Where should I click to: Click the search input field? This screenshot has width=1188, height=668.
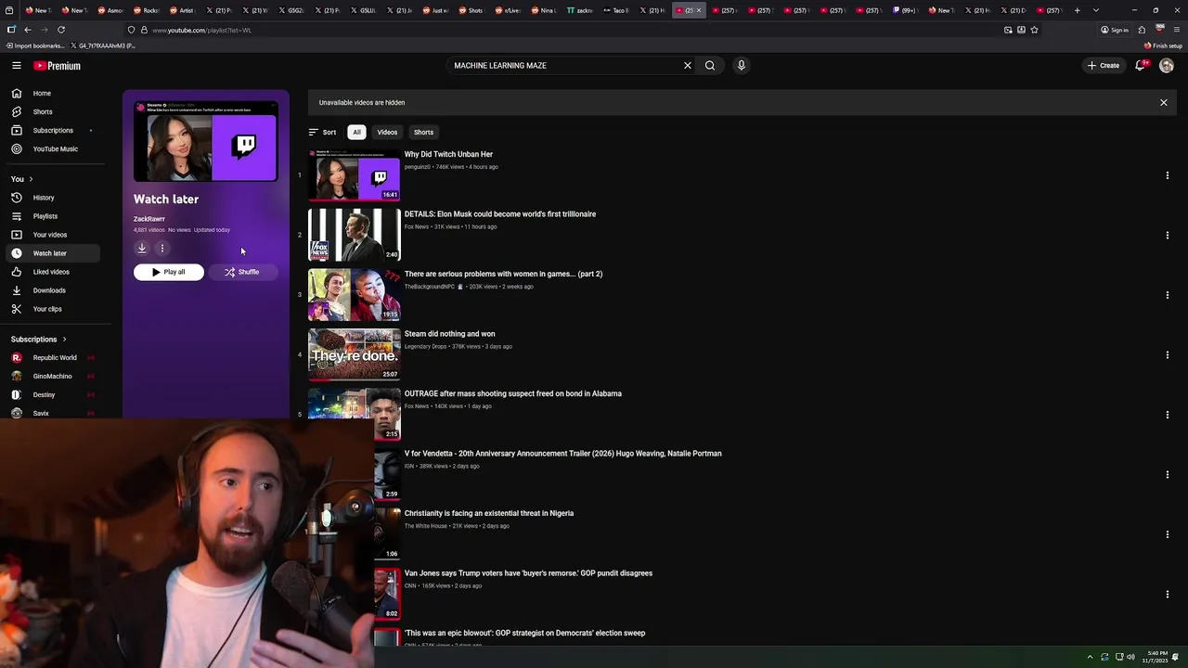coord(566,66)
